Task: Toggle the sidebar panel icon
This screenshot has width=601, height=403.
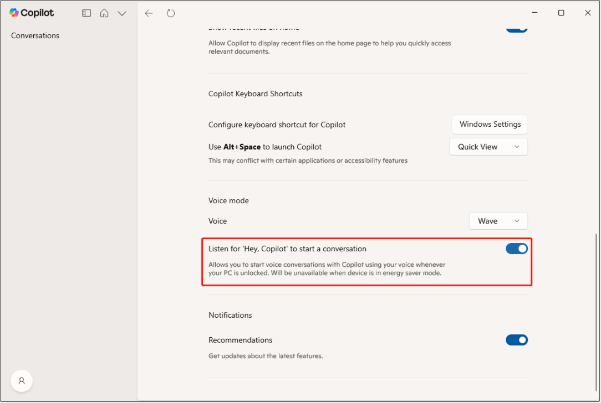Action: (x=86, y=13)
